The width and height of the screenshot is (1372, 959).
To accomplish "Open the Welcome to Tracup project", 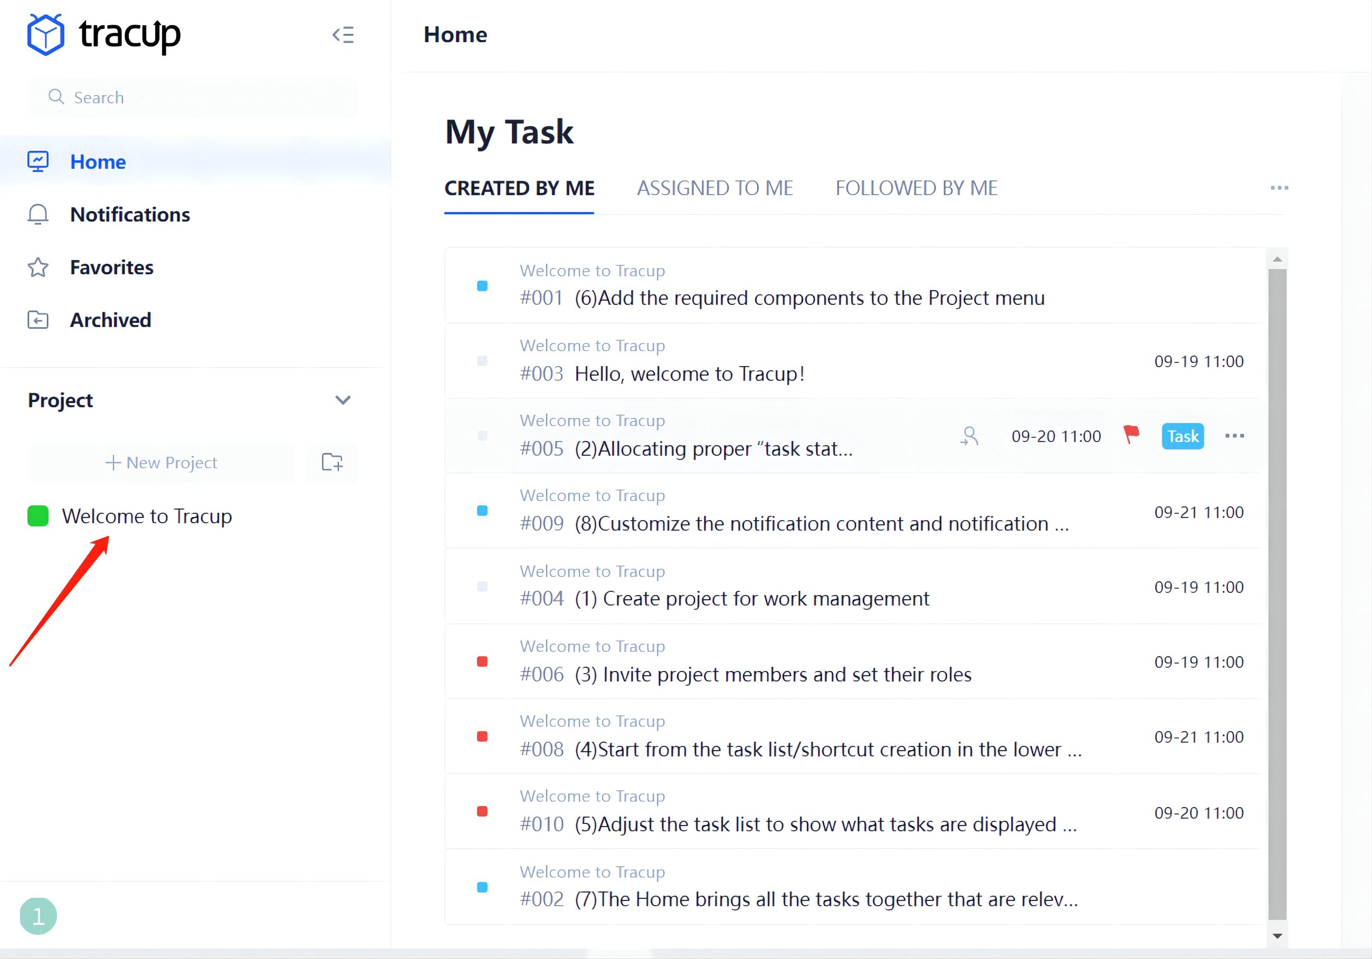I will (x=148, y=516).
